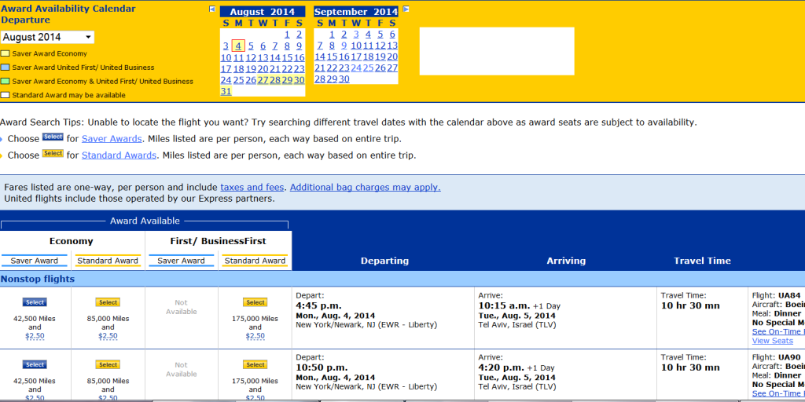Viewport: 805px width, 402px height.
Task: Open Additional bag charges may apply link
Action: pyautogui.click(x=365, y=188)
